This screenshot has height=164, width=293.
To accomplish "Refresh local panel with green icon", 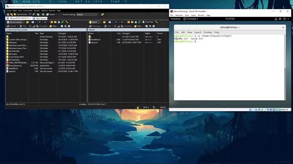I will tap(62, 22).
